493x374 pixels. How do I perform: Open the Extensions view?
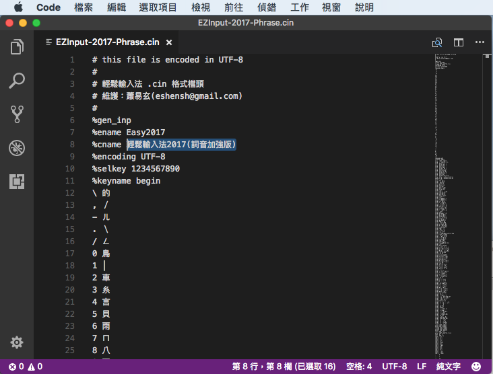[x=17, y=182]
